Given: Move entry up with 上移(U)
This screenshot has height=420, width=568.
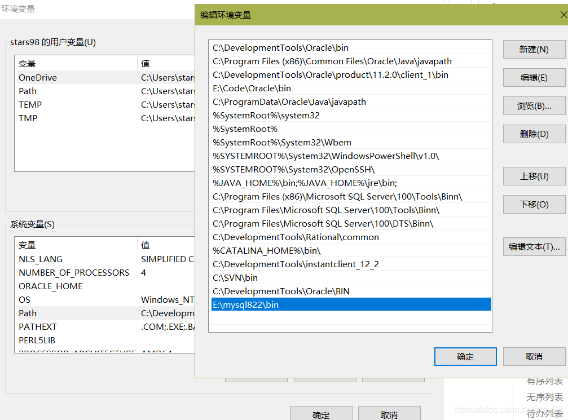Looking at the screenshot, I should coord(534,176).
